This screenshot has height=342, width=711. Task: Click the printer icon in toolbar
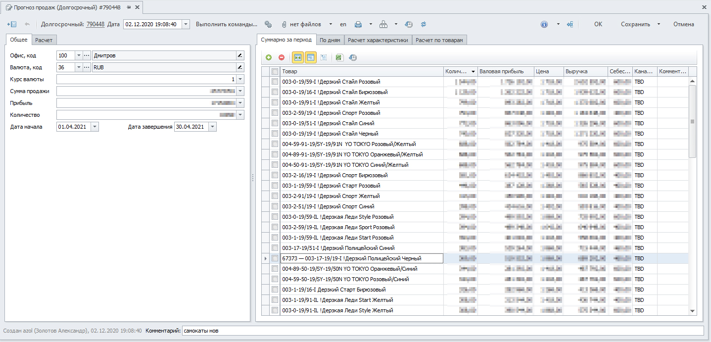coord(358,24)
